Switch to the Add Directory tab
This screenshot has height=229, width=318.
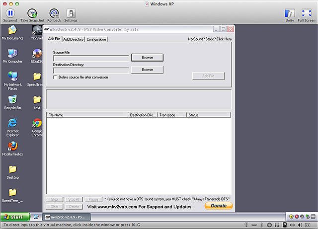(x=73, y=39)
